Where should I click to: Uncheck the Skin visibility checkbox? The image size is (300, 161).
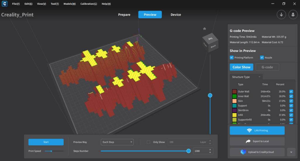click(291, 101)
